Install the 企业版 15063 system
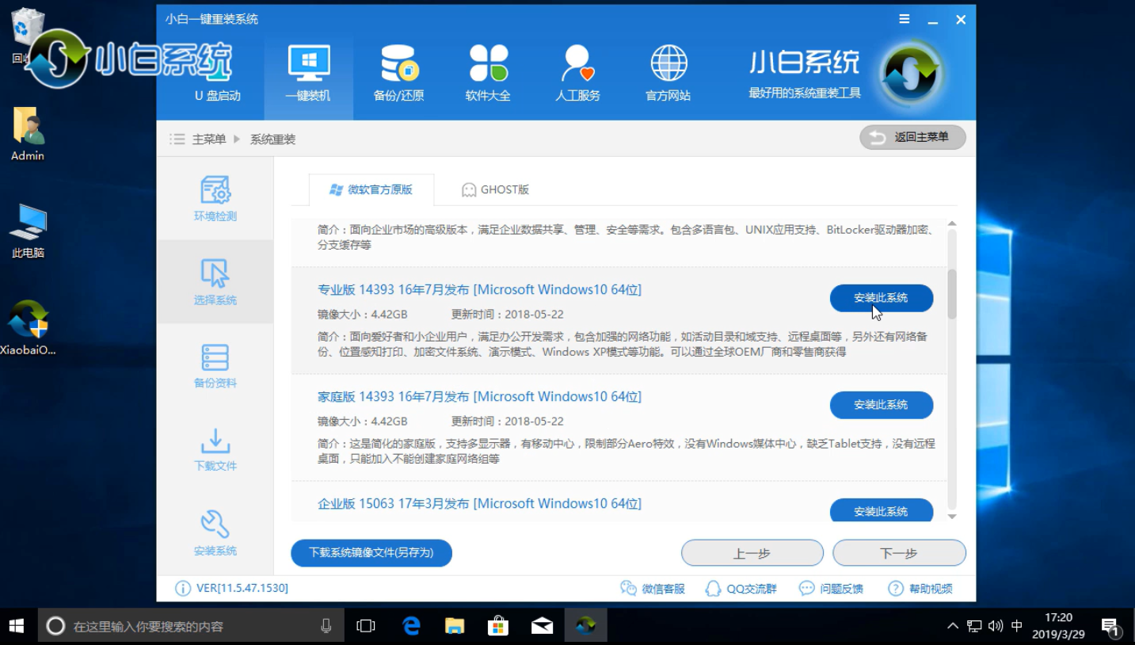The height and width of the screenshot is (645, 1135). coord(881,511)
